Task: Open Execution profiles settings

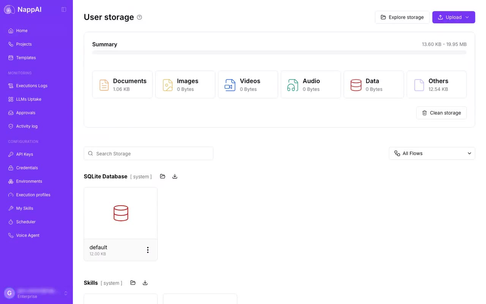Action: point(36,195)
